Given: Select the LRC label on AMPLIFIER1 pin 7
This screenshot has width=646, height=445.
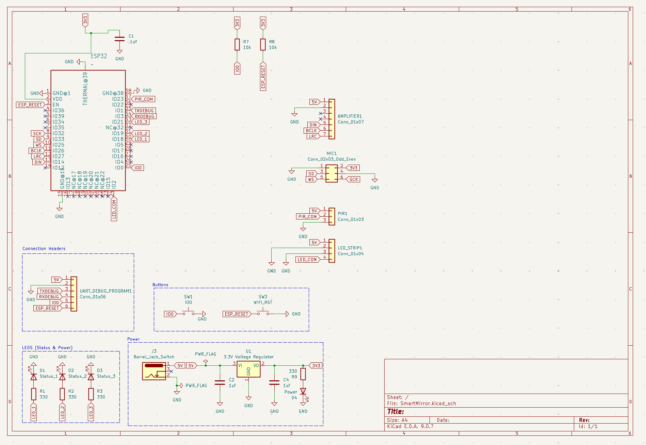Looking at the screenshot, I should (x=313, y=136).
